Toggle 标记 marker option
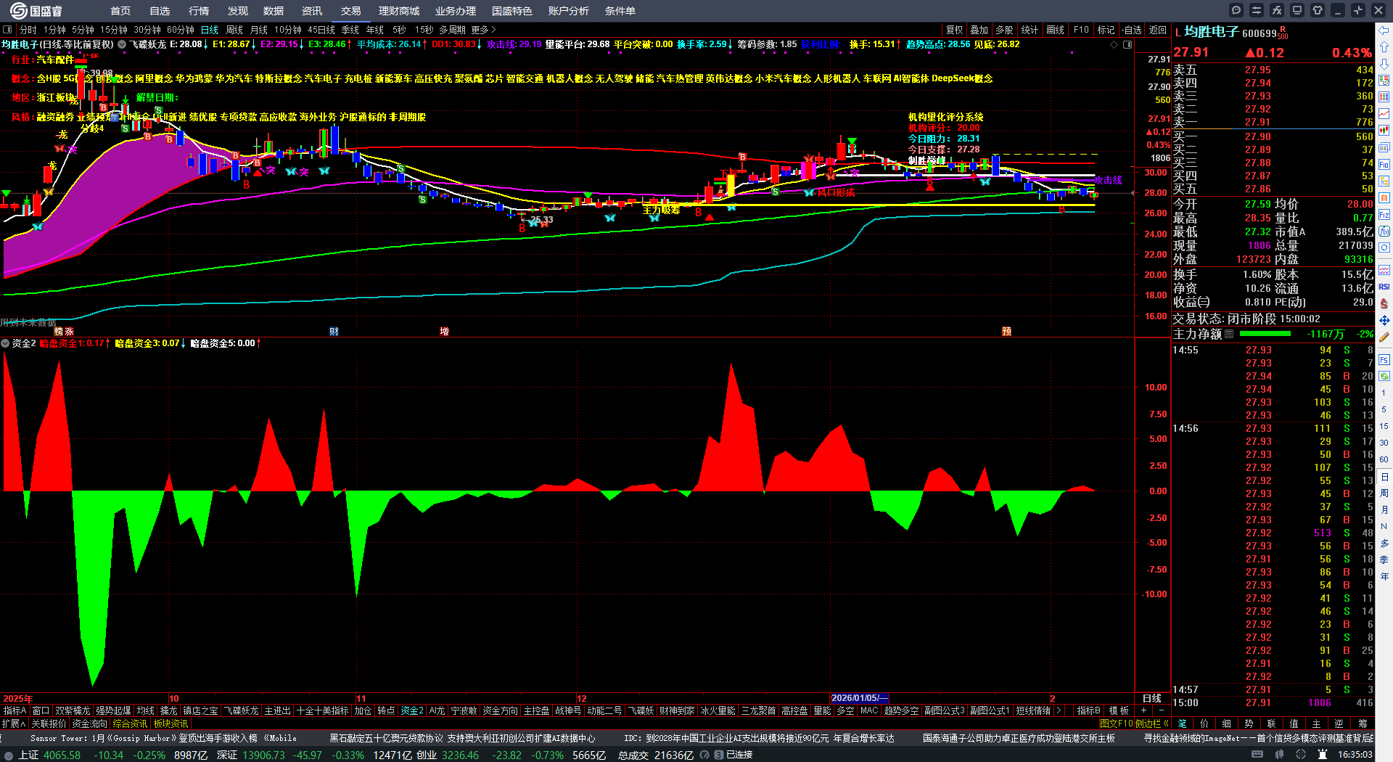The height and width of the screenshot is (762, 1393). point(1106,30)
